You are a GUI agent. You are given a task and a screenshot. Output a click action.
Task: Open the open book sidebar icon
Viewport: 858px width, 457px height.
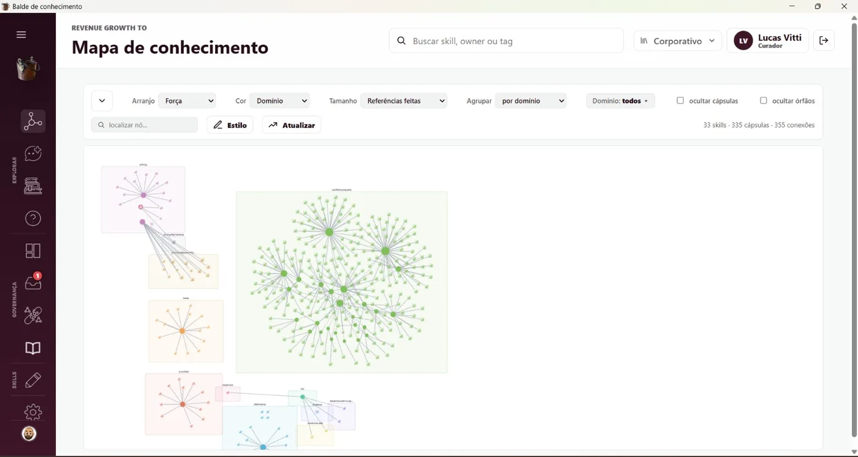(33, 348)
